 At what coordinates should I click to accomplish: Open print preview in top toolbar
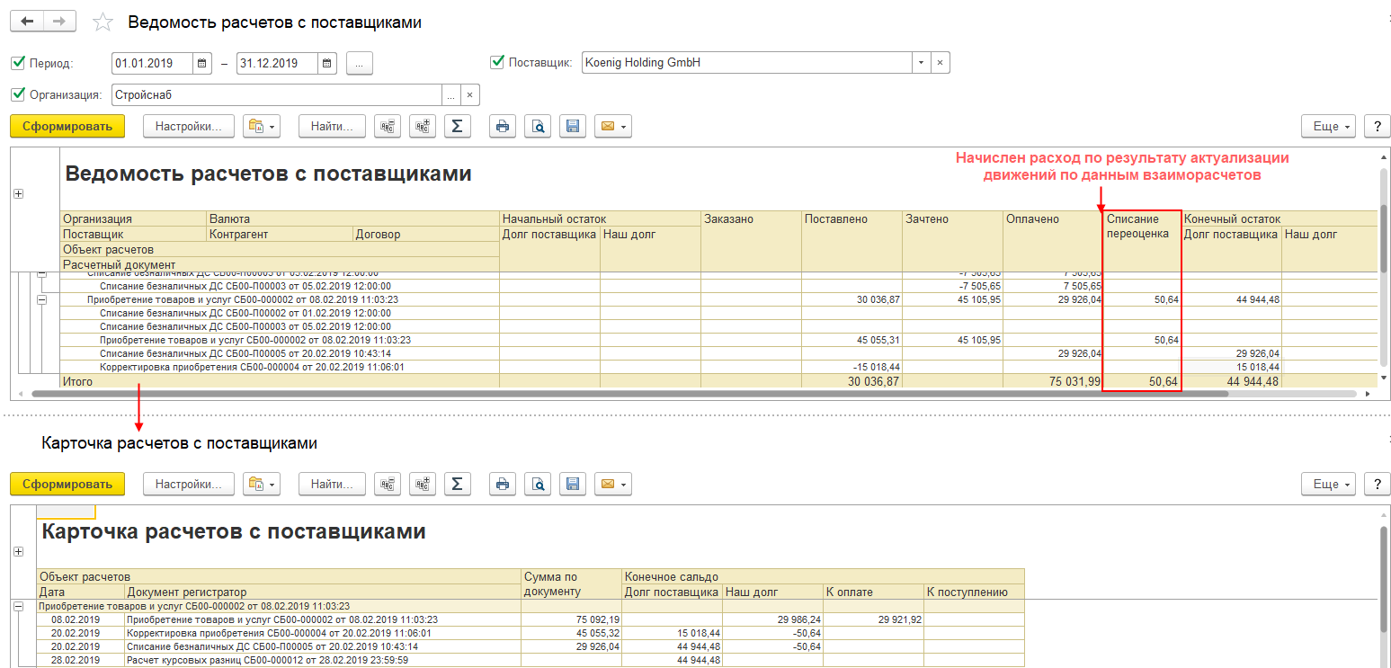coord(538,127)
